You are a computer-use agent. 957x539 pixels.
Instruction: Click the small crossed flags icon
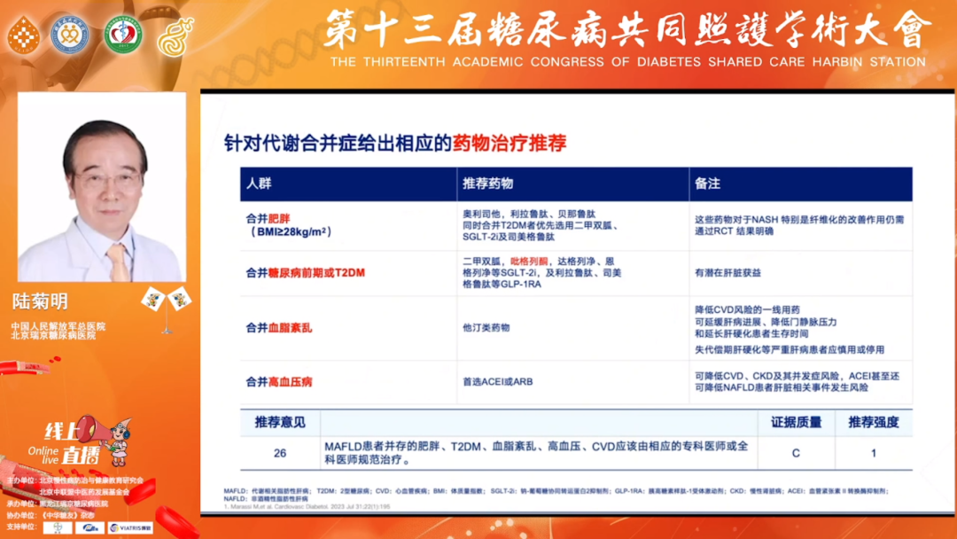166,299
